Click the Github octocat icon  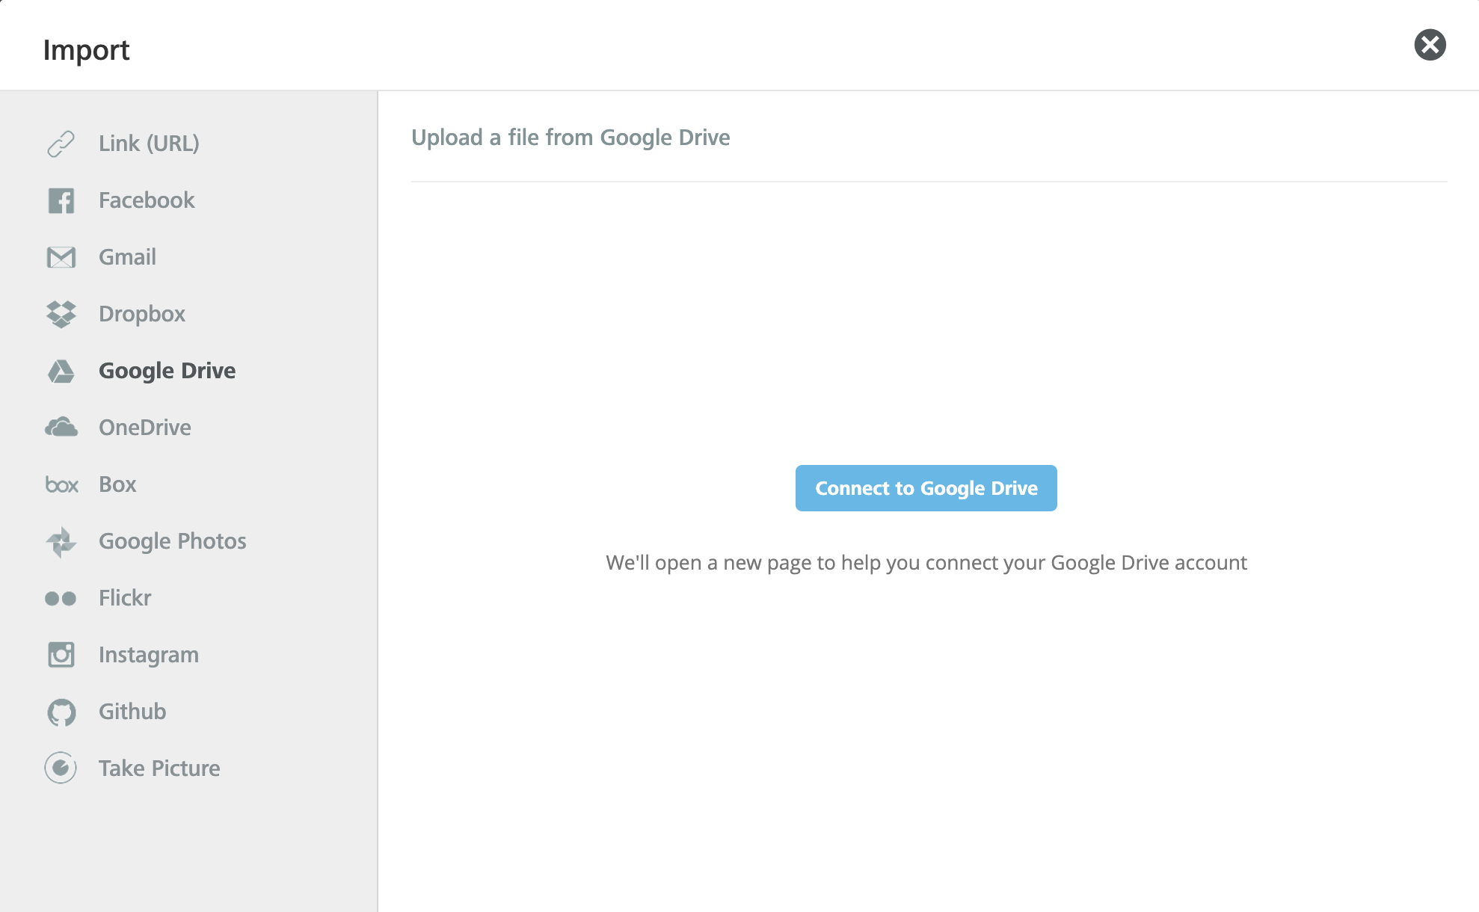click(61, 712)
